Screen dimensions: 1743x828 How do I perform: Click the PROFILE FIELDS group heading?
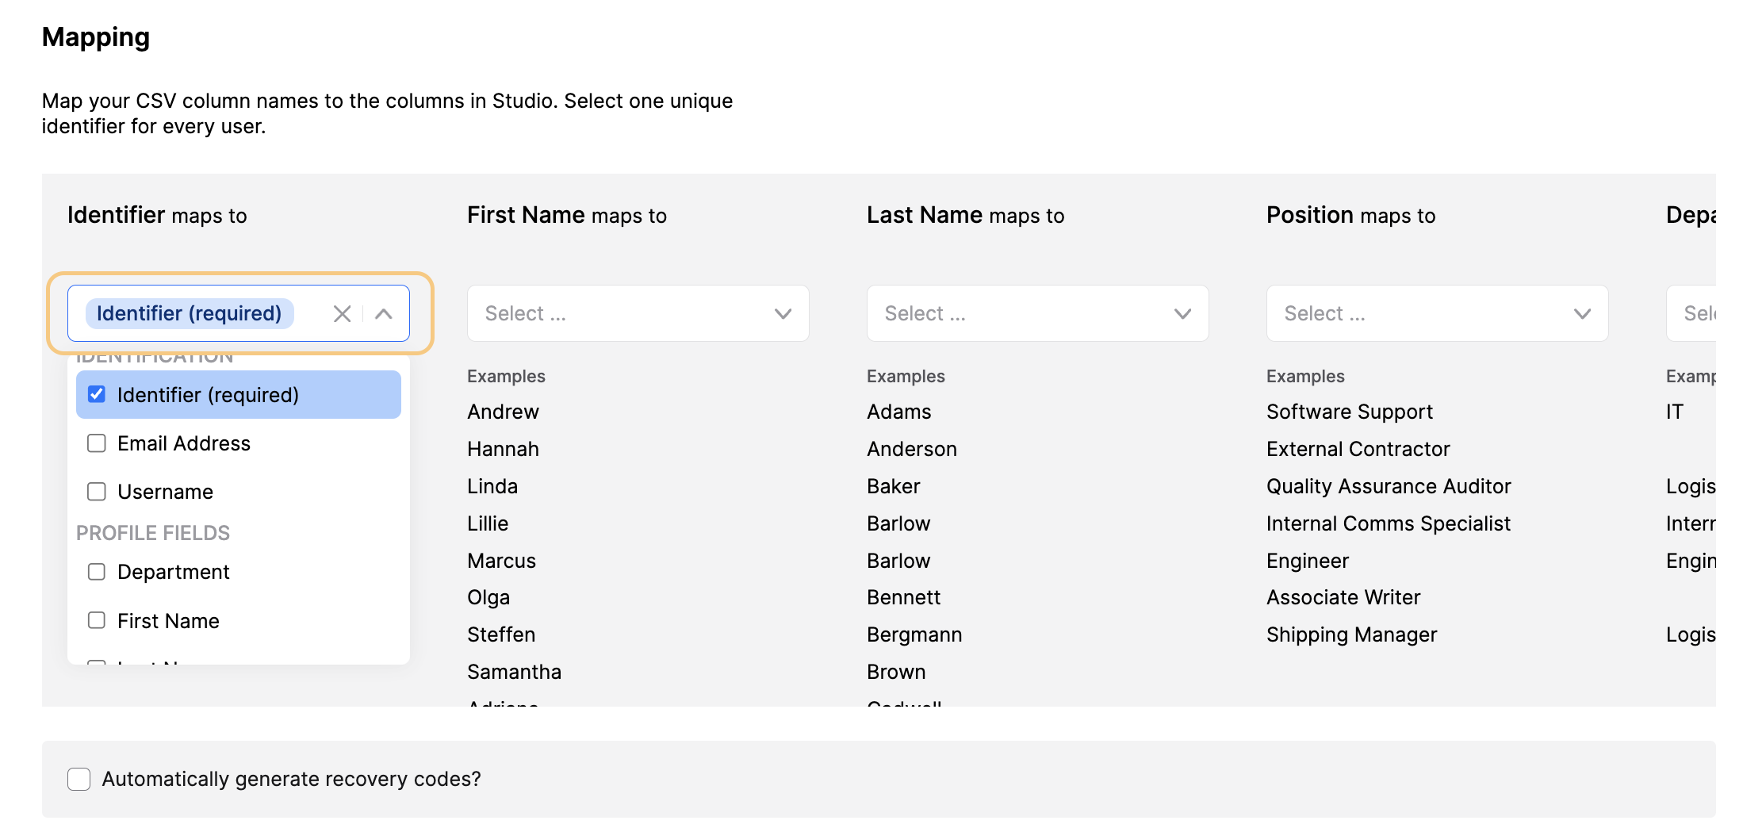(x=153, y=533)
